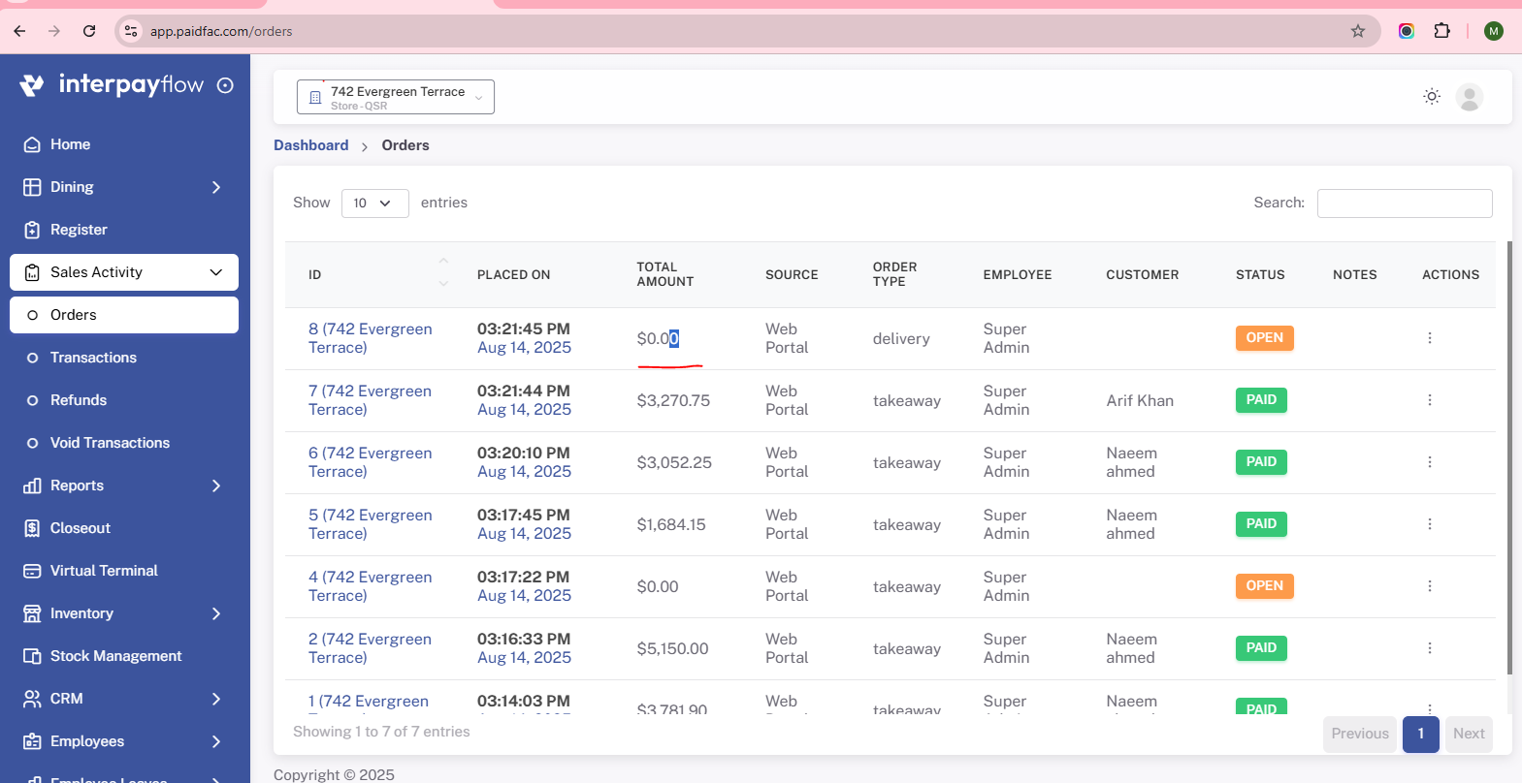Reload the page in browser

(x=89, y=31)
